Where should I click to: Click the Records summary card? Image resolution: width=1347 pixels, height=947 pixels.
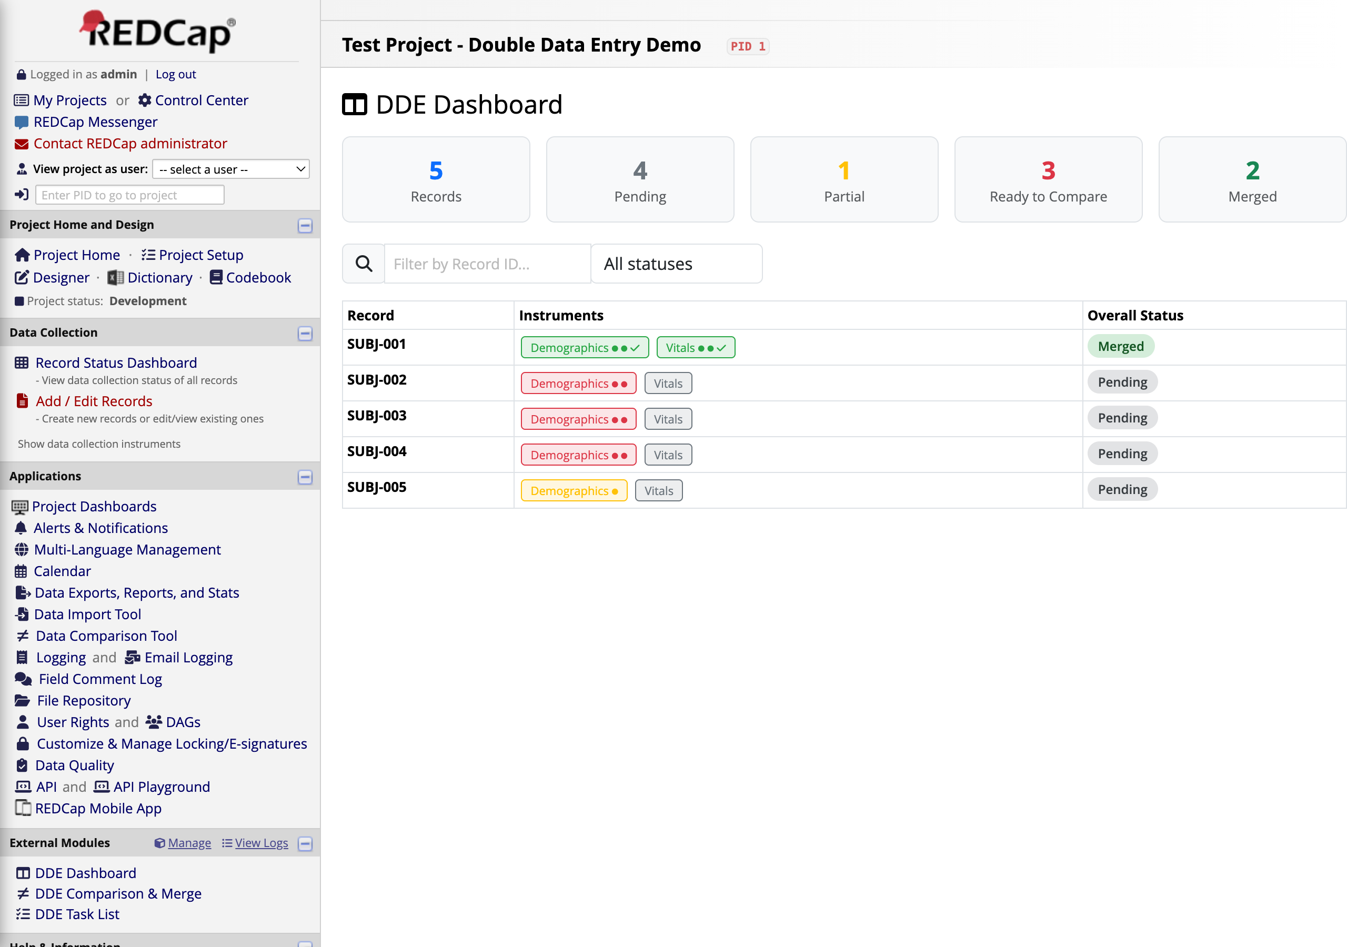point(436,179)
